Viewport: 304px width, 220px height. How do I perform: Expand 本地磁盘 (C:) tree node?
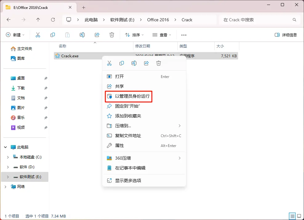8,157
